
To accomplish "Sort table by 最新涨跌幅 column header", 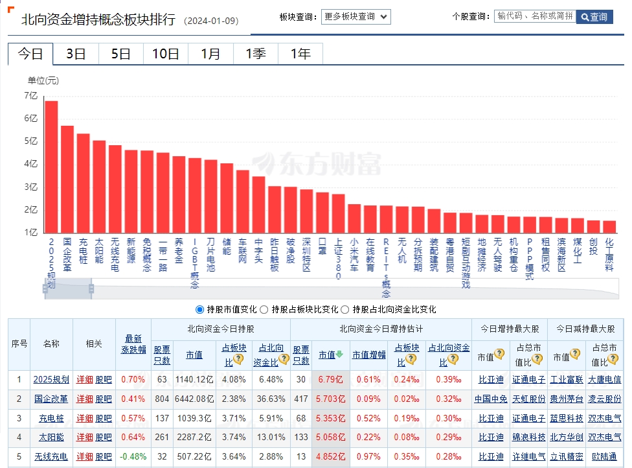I will pos(133,344).
